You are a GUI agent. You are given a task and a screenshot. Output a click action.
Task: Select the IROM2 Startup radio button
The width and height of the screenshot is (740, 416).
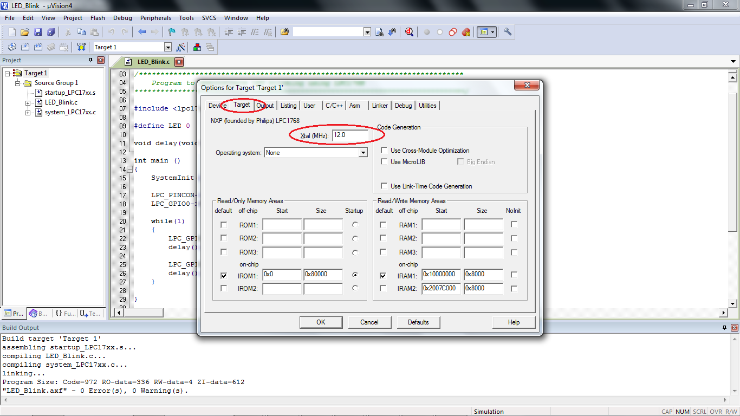(x=355, y=288)
